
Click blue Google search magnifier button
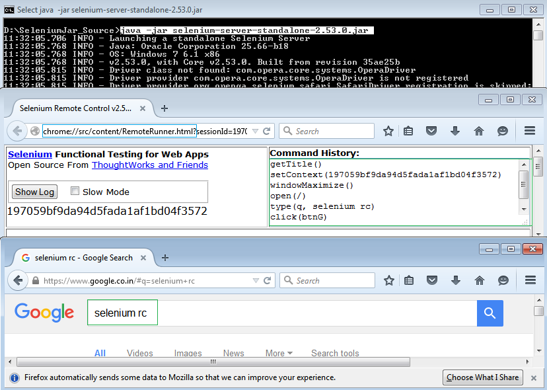(490, 313)
